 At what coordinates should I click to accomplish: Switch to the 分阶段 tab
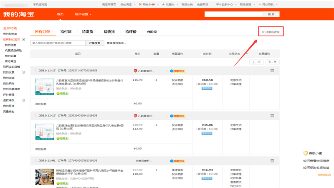click(152, 32)
